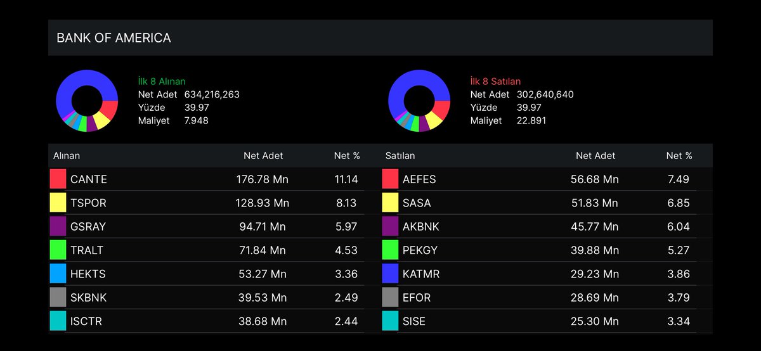The image size is (761, 351).
Task: Select the AEFES ticker name
Action: [419, 179]
